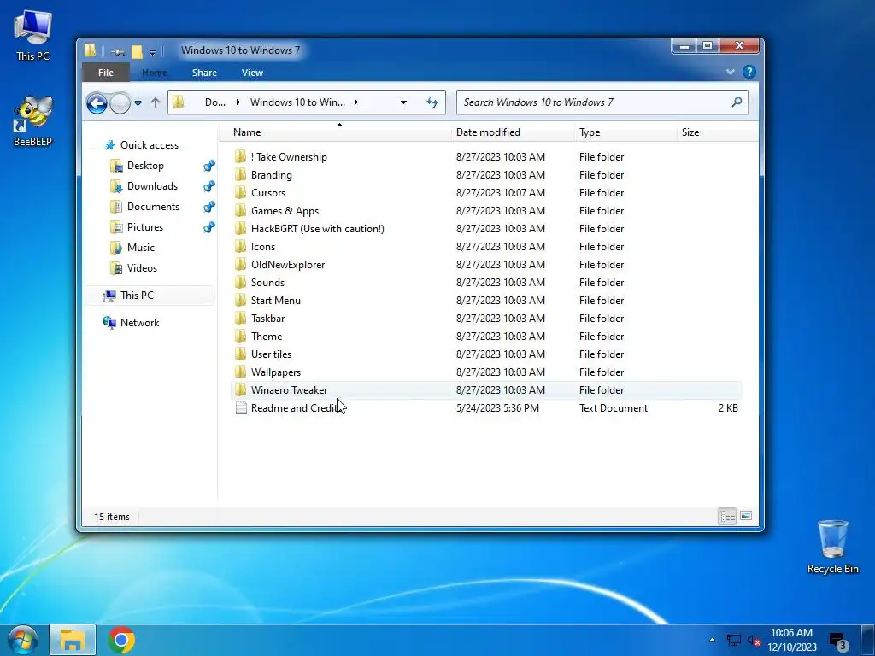Switch to the Home ribbon tab
The height and width of the screenshot is (656, 875).
pyautogui.click(x=154, y=73)
